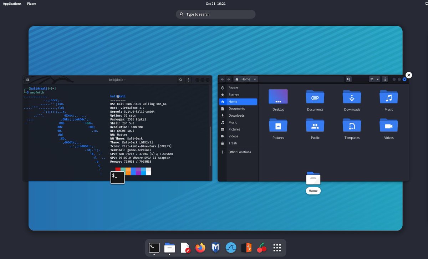Click the terminal search button
Screen dimensions: 428x259
pyautogui.click(x=181, y=80)
